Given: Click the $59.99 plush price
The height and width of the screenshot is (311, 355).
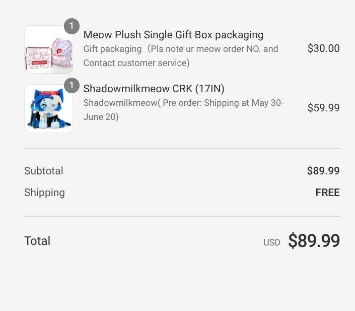Looking at the screenshot, I should (x=323, y=108).
